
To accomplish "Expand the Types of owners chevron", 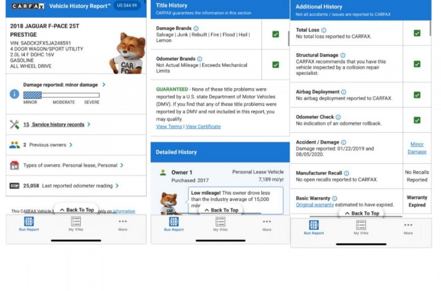I will 122,165.
